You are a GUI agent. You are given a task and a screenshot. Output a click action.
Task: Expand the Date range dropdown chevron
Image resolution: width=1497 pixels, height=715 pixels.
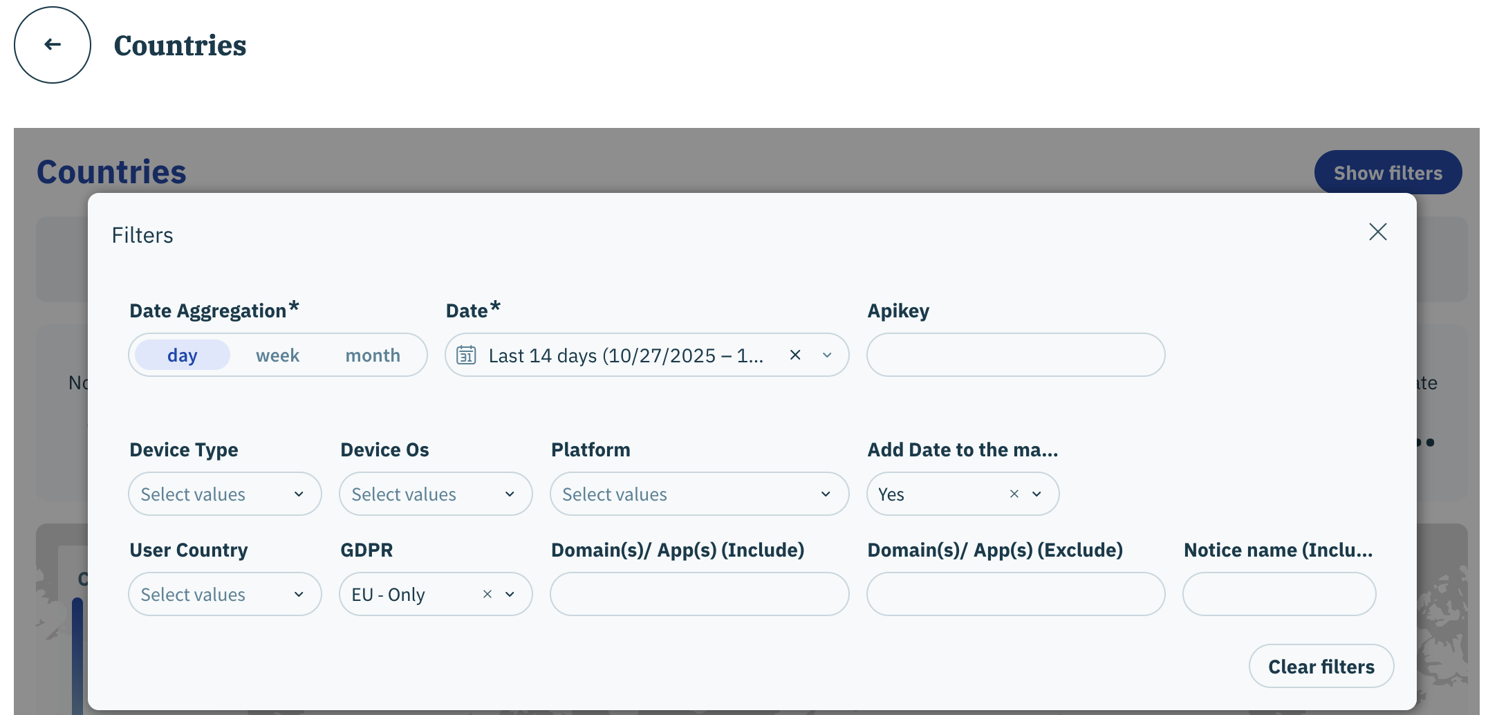[827, 355]
